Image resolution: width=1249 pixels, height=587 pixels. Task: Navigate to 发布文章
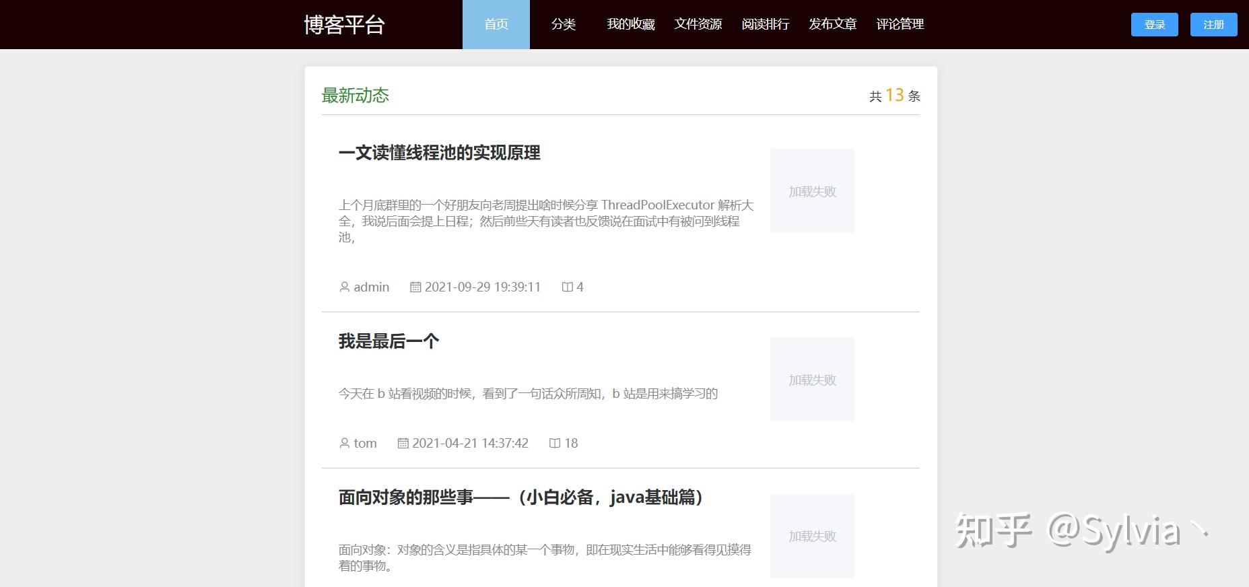coord(833,24)
